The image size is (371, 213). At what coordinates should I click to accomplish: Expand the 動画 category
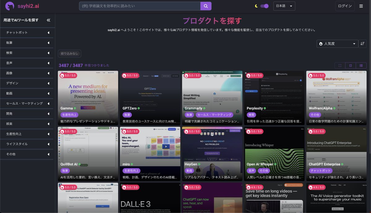(28, 93)
